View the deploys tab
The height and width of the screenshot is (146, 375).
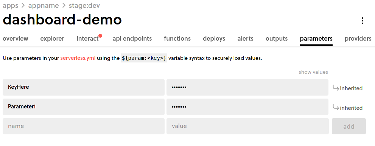tap(214, 38)
